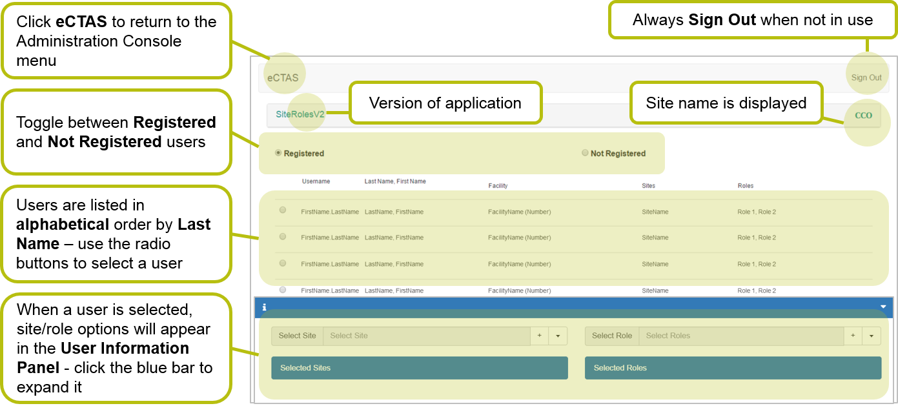Select the fourth user row radio button
Screen dimensions: 898x406
coord(283,290)
